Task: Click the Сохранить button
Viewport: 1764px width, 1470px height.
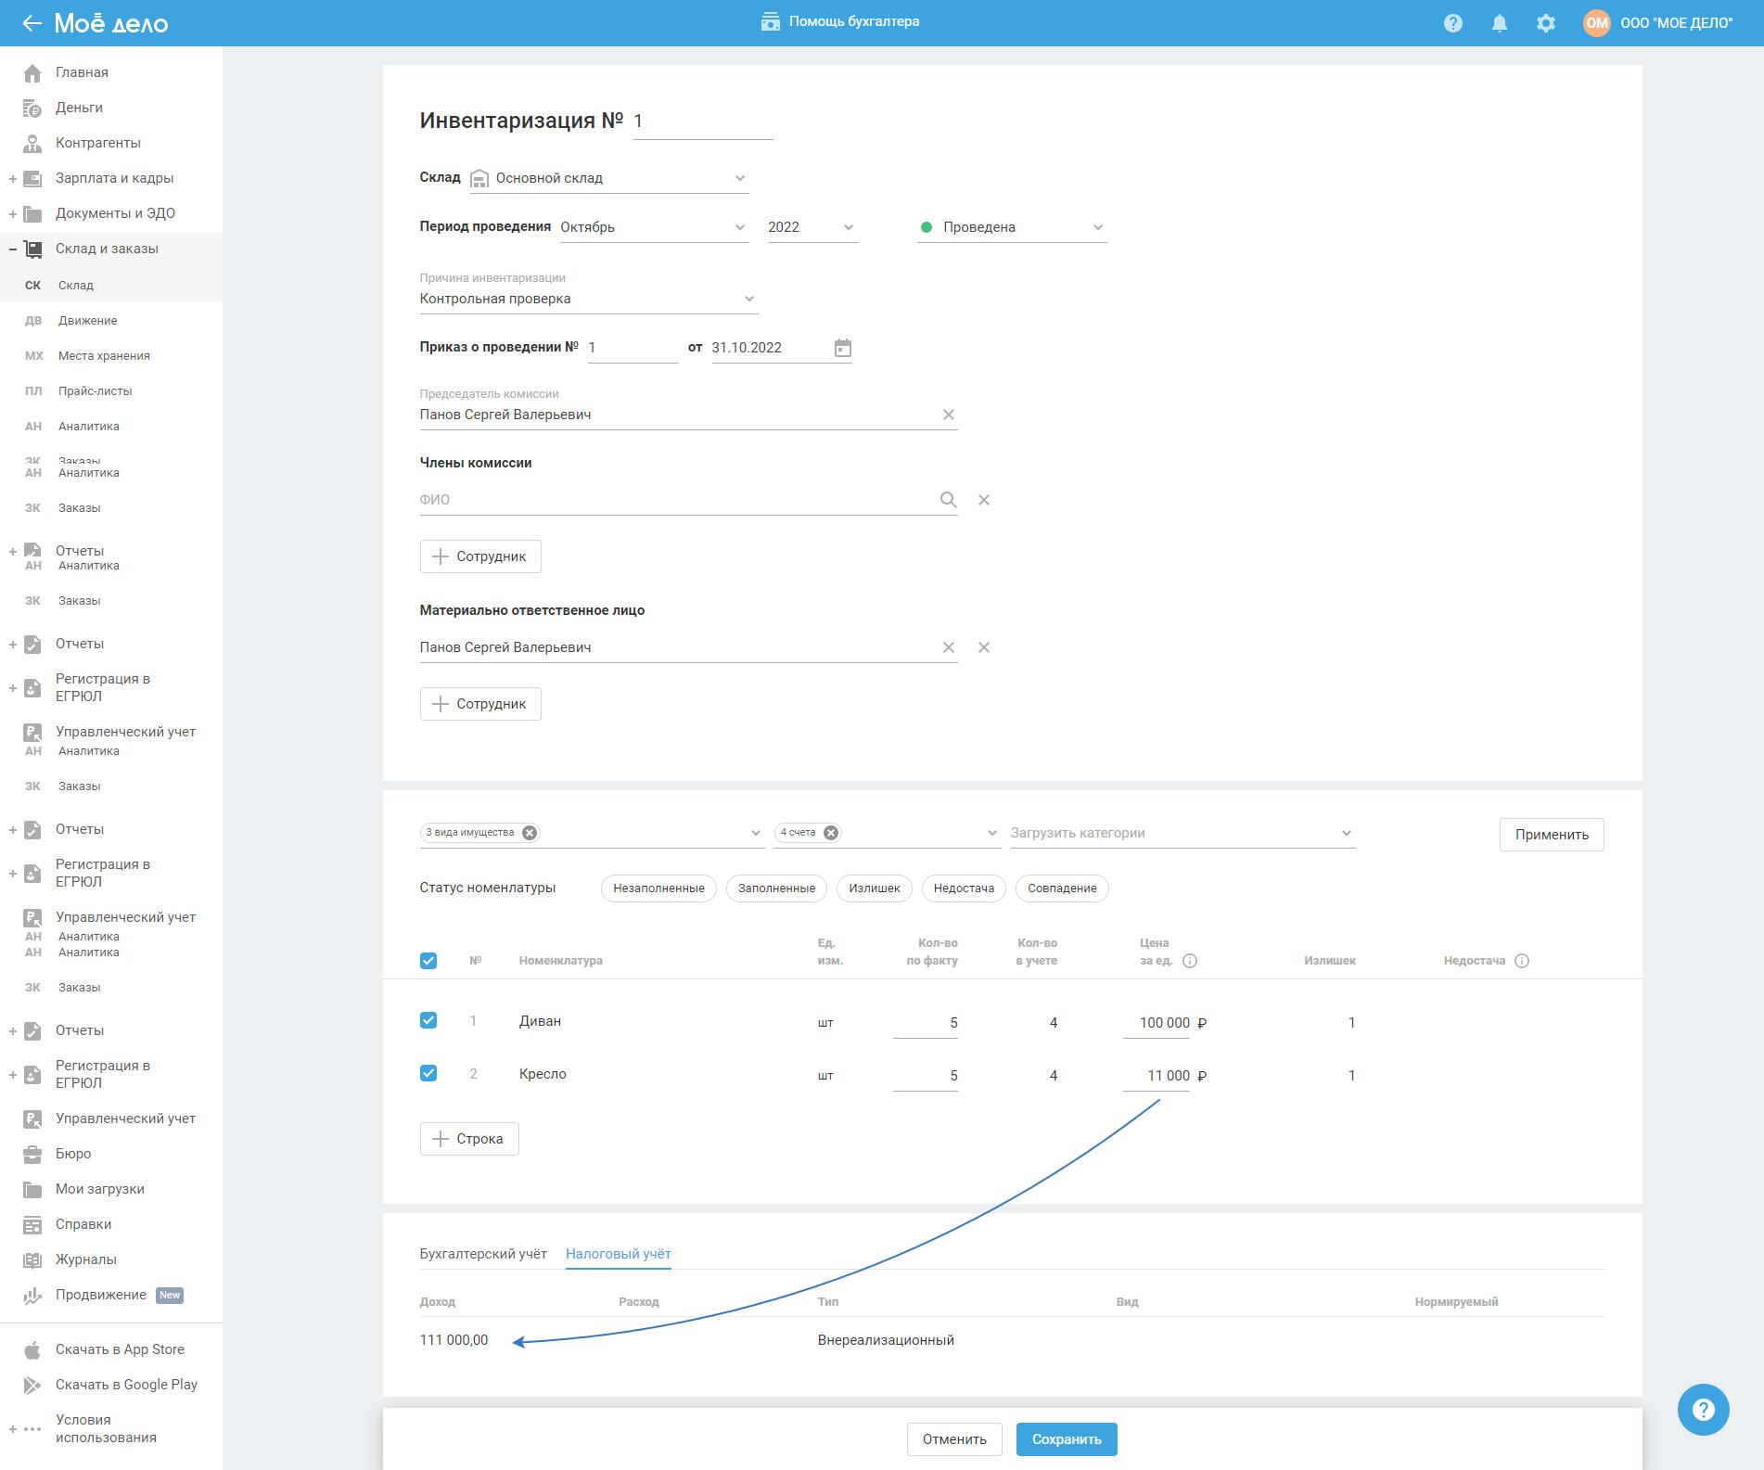Action: 1066,1439
